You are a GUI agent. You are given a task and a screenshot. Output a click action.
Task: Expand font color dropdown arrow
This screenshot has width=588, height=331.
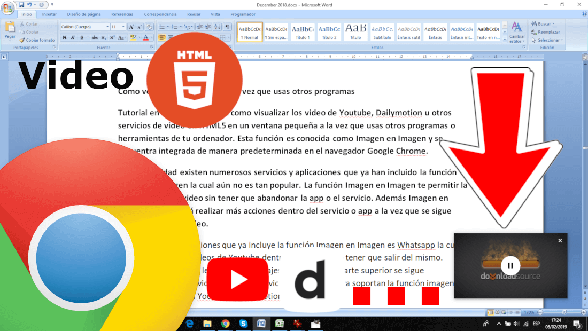tap(151, 37)
